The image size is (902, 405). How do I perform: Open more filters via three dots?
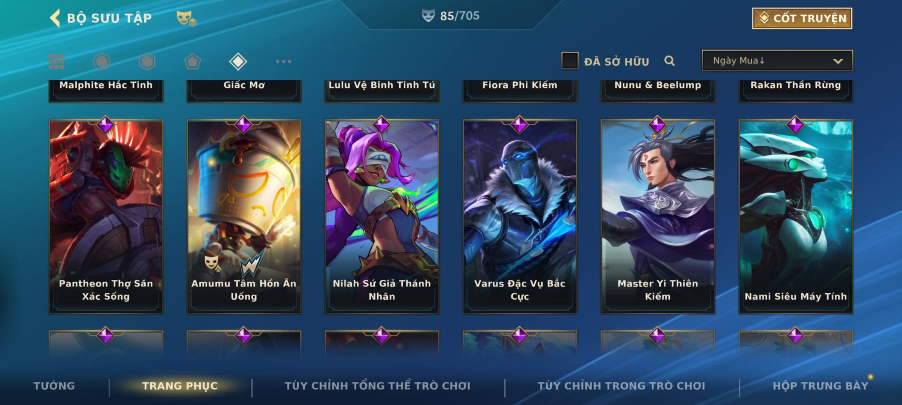(x=283, y=61)
